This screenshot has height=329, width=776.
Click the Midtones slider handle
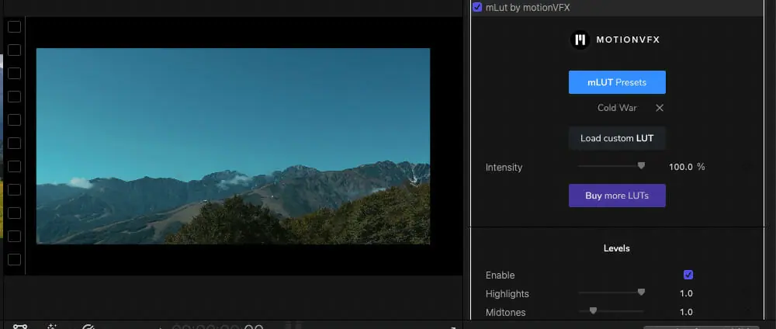click(593, 311)
